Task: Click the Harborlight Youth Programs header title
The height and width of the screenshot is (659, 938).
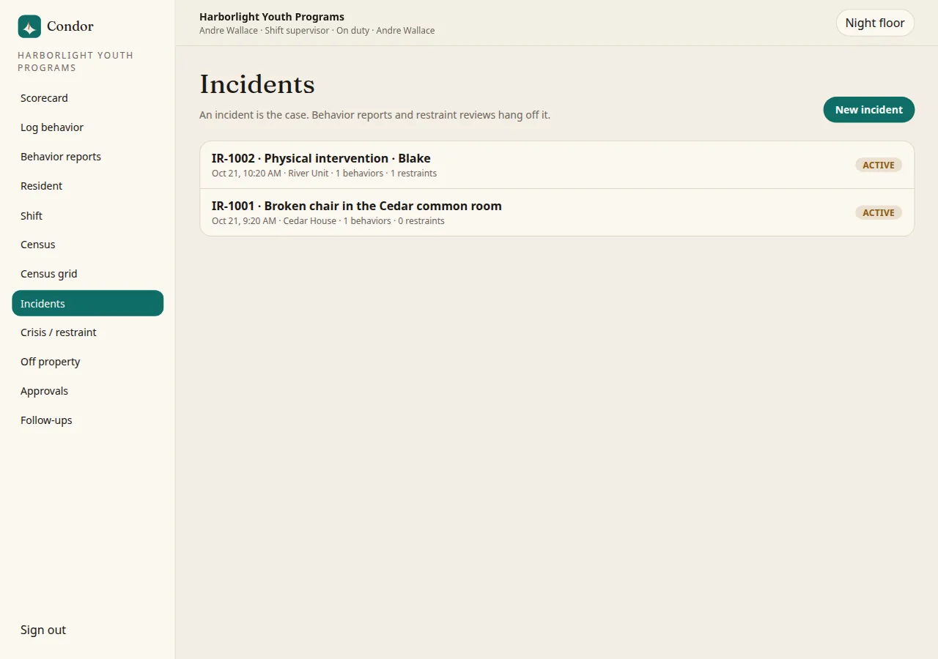Action: tap(272, 17)
